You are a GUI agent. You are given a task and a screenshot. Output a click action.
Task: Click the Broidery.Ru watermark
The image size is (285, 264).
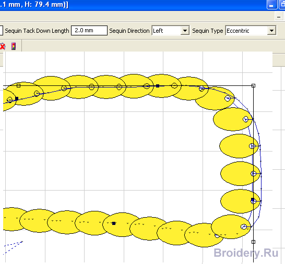246,253
